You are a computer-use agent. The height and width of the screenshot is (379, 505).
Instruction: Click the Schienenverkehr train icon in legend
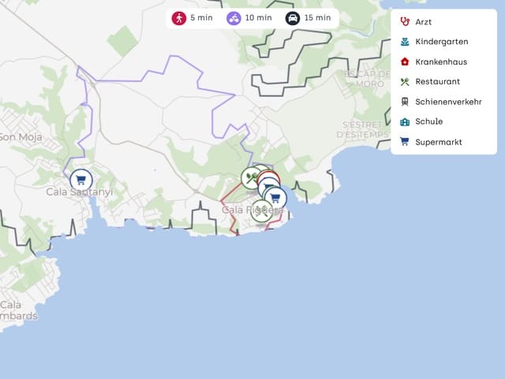tap(405, 102)
